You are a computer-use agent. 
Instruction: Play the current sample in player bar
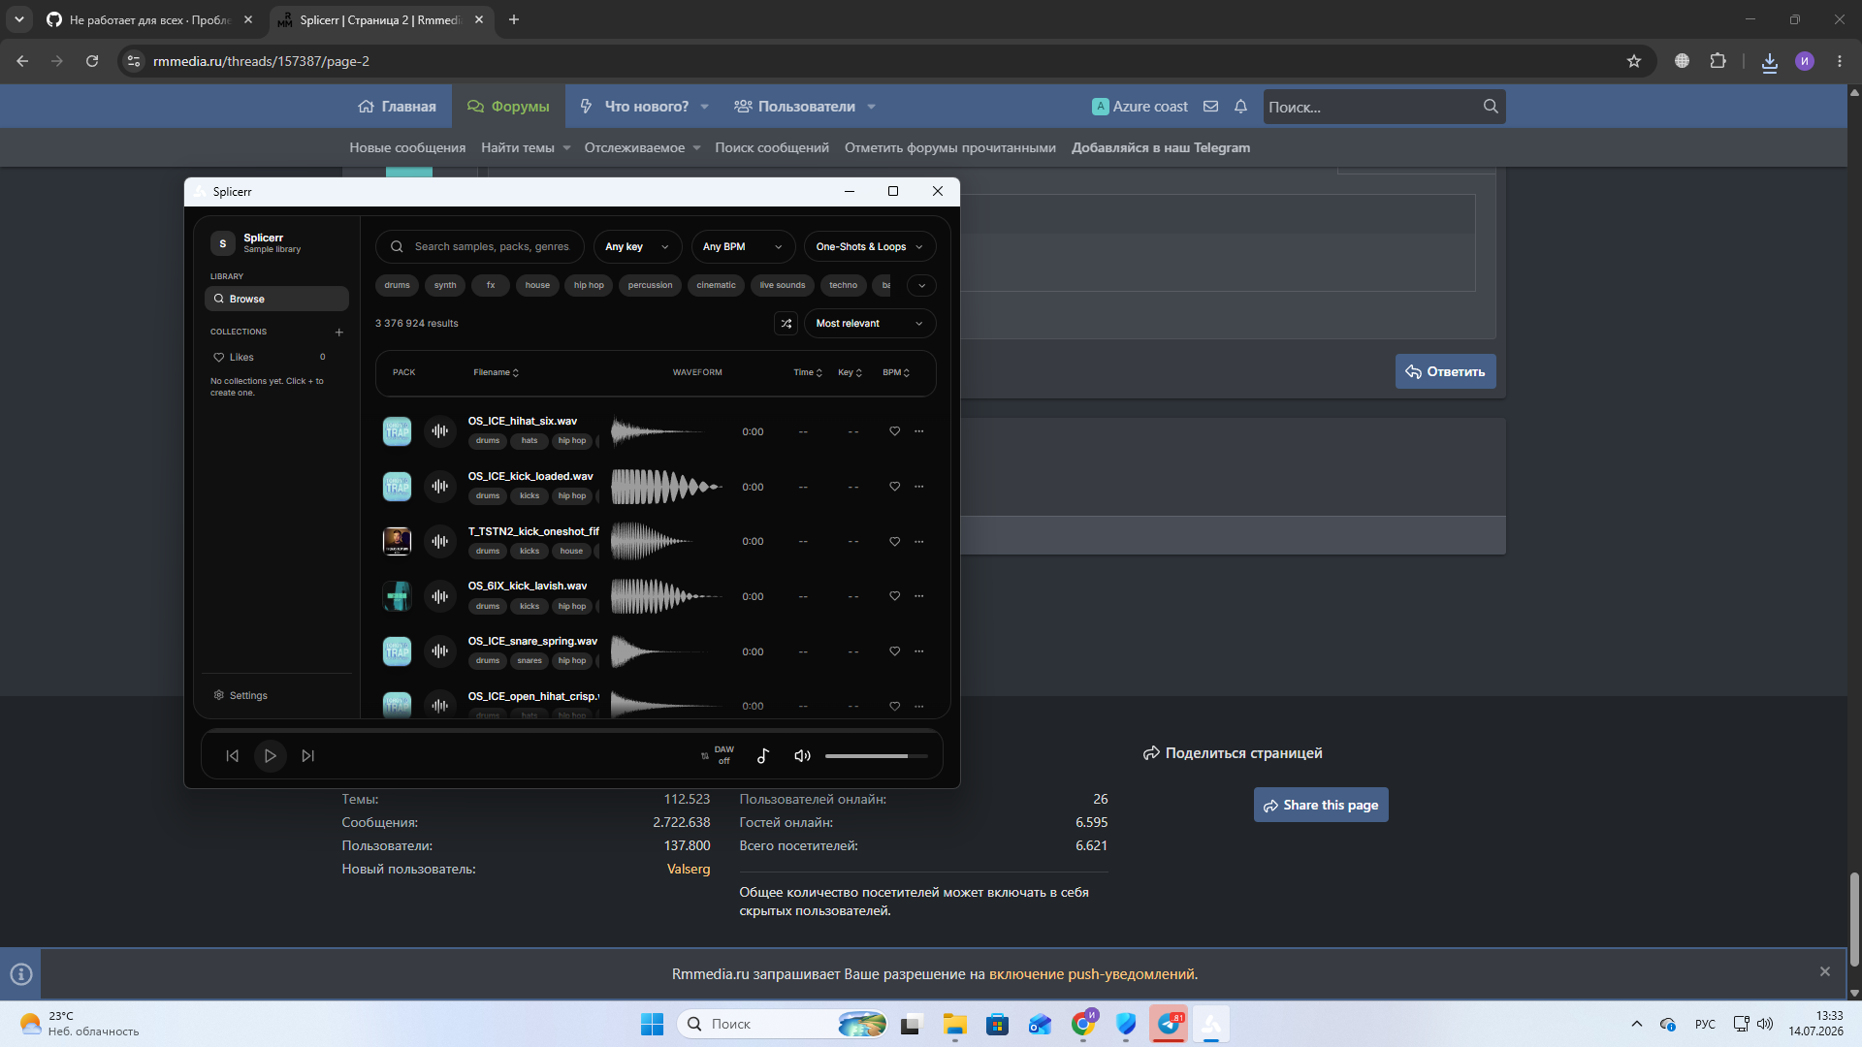(271, 756)
